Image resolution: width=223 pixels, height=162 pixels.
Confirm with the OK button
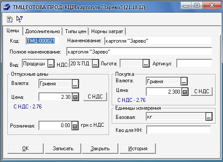point(25,148)
